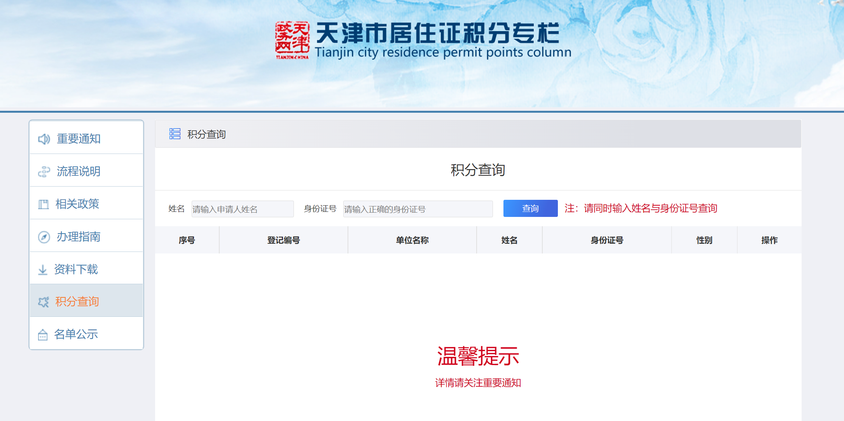Image resolution: width=844 pixels, height=421 pixels.
Task: Open the 重要通知 menu item
Action: coord(79,139)
